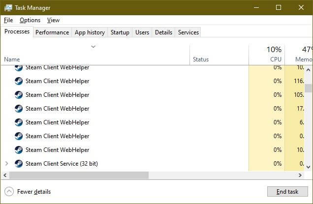313x204 pixels.
Task: Open the File menu
Action: point(8,20)
